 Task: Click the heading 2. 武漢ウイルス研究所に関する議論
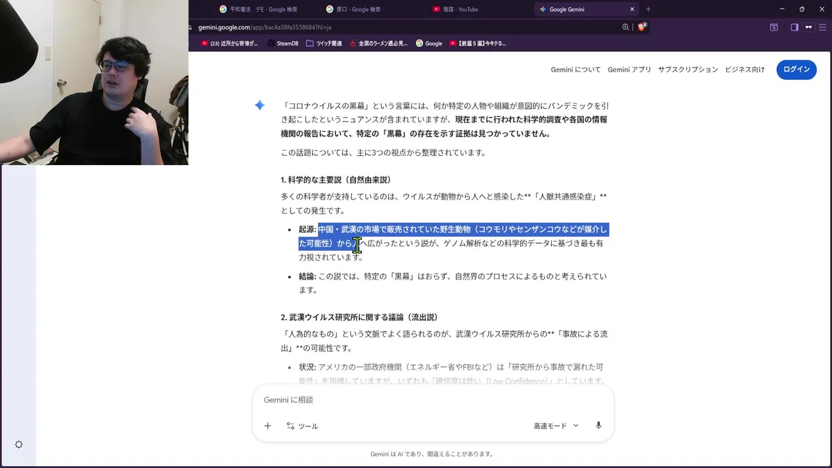[359, 317]
